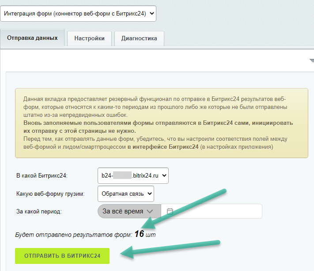Open the «Обратная связь» web-form dropdown
The height and width of the screenshot is (271, 314).
(x=125, y=194)
